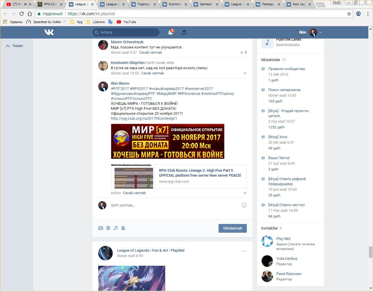Reload the page
This screenshot has width=373, height=292.
point(22,14)
